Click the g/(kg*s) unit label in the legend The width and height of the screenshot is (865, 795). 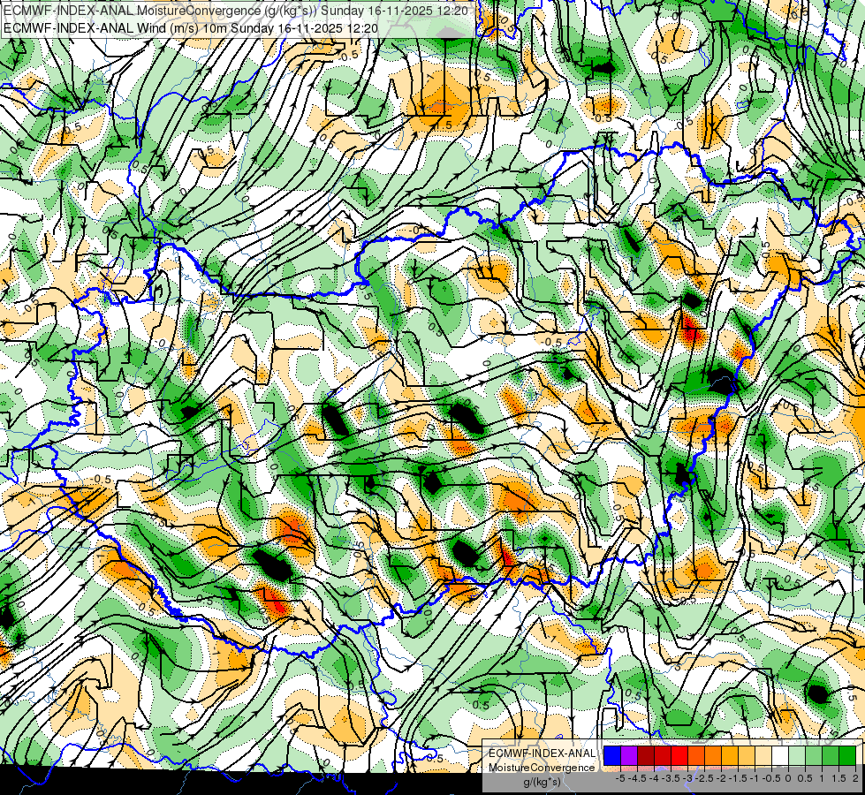coord(542,782)
